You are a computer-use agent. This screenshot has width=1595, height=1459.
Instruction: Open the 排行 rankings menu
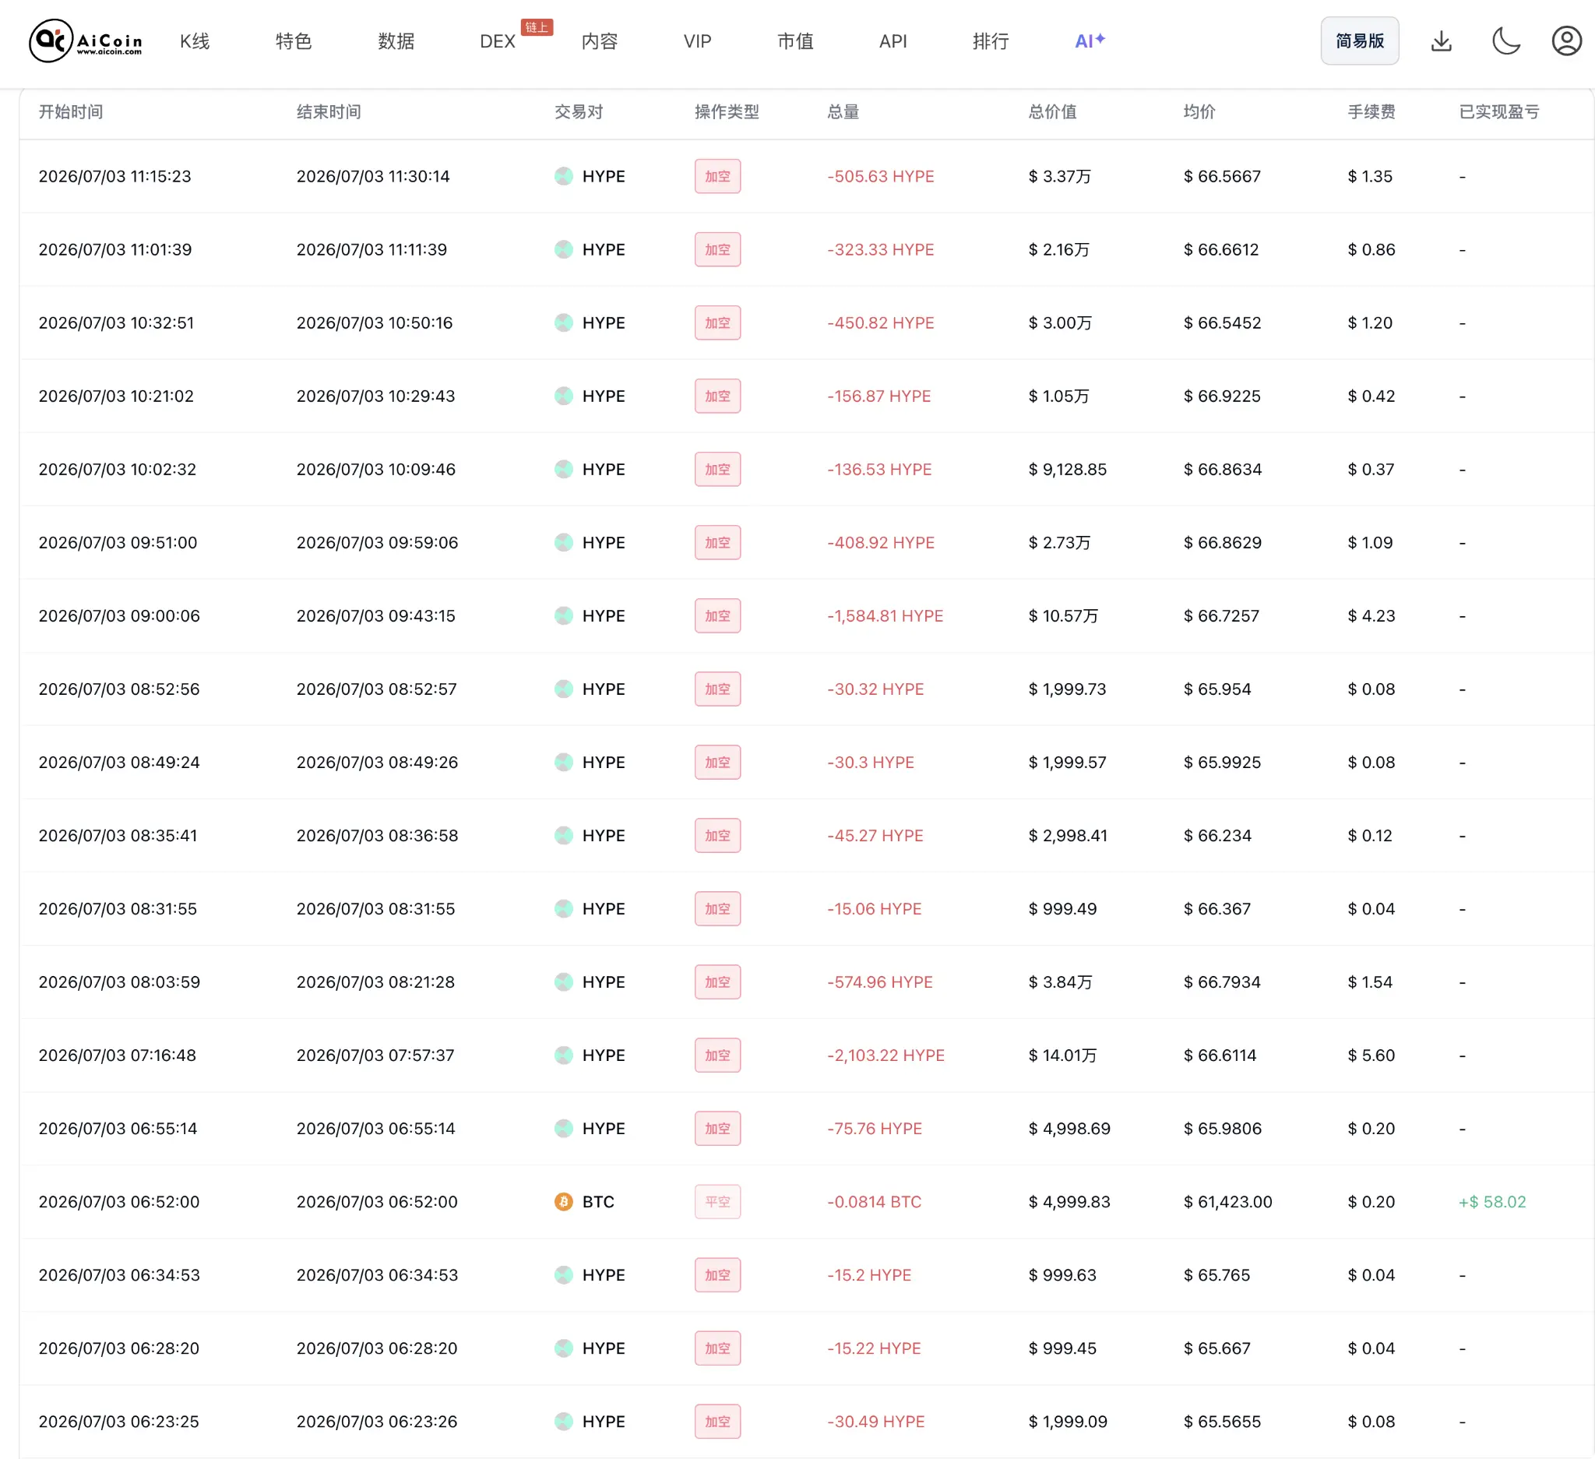[991, 41]
